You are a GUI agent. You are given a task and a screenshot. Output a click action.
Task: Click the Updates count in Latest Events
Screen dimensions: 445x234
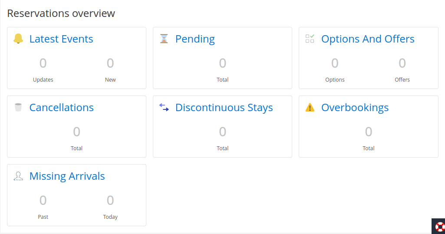point(43,63)
